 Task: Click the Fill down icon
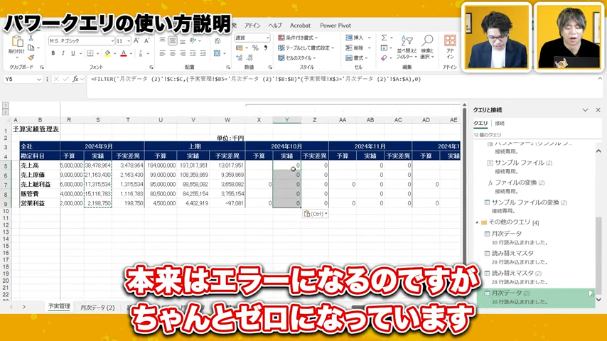pos(384,48)
